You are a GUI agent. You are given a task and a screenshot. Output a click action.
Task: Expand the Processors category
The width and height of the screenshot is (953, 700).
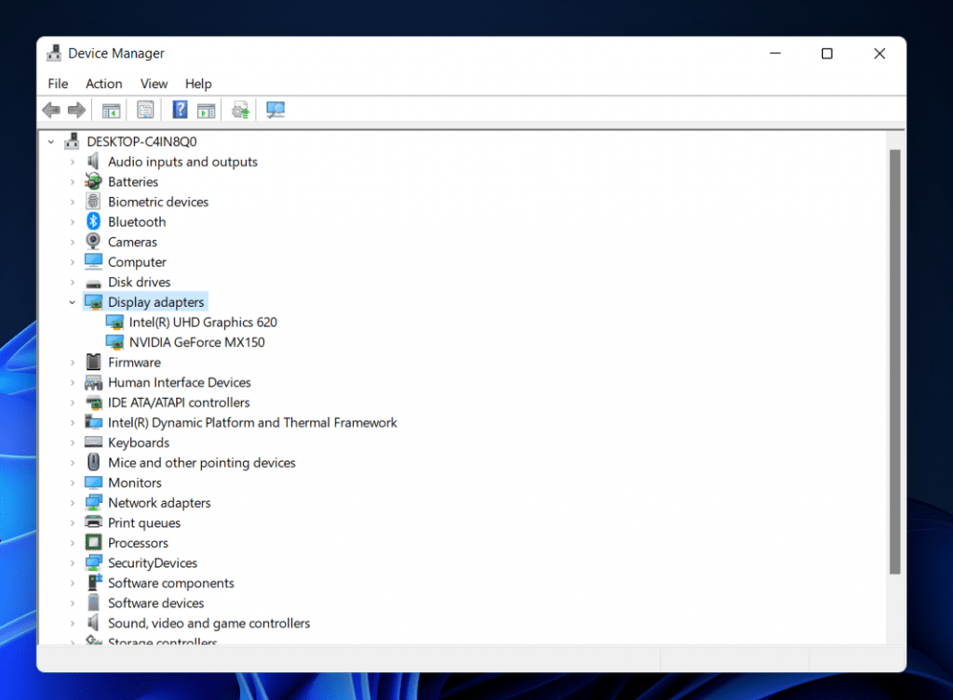[x=72, y=543]
